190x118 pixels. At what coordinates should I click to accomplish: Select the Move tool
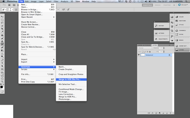pos(2,17)
